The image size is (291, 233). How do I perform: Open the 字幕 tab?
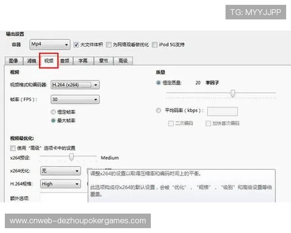point(83,61)
